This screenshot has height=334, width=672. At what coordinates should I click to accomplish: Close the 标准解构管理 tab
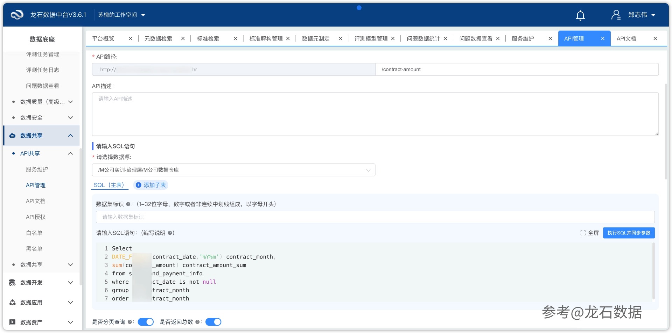pyautogui.click(x=288, y=38)
